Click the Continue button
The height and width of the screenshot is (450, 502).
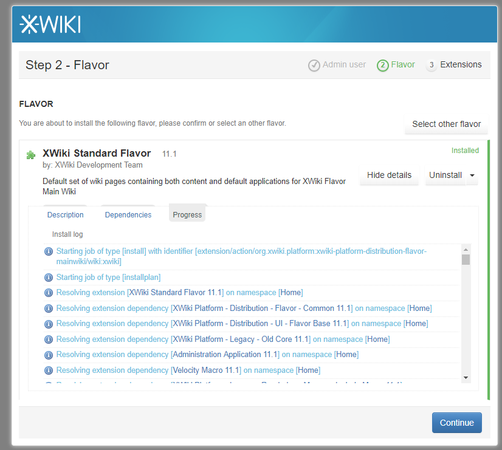tap(457, 423)
